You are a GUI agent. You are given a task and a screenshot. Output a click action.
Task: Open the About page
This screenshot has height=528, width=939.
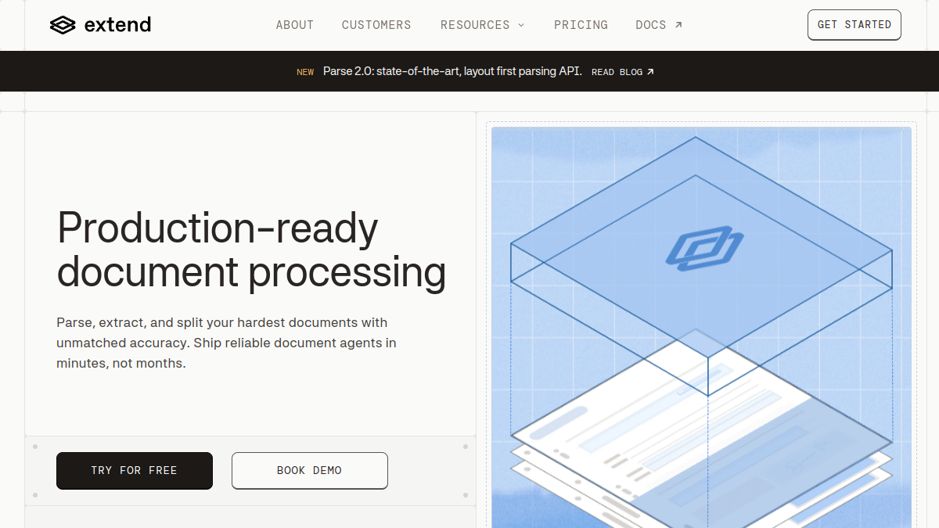click(x=295, y=25)
